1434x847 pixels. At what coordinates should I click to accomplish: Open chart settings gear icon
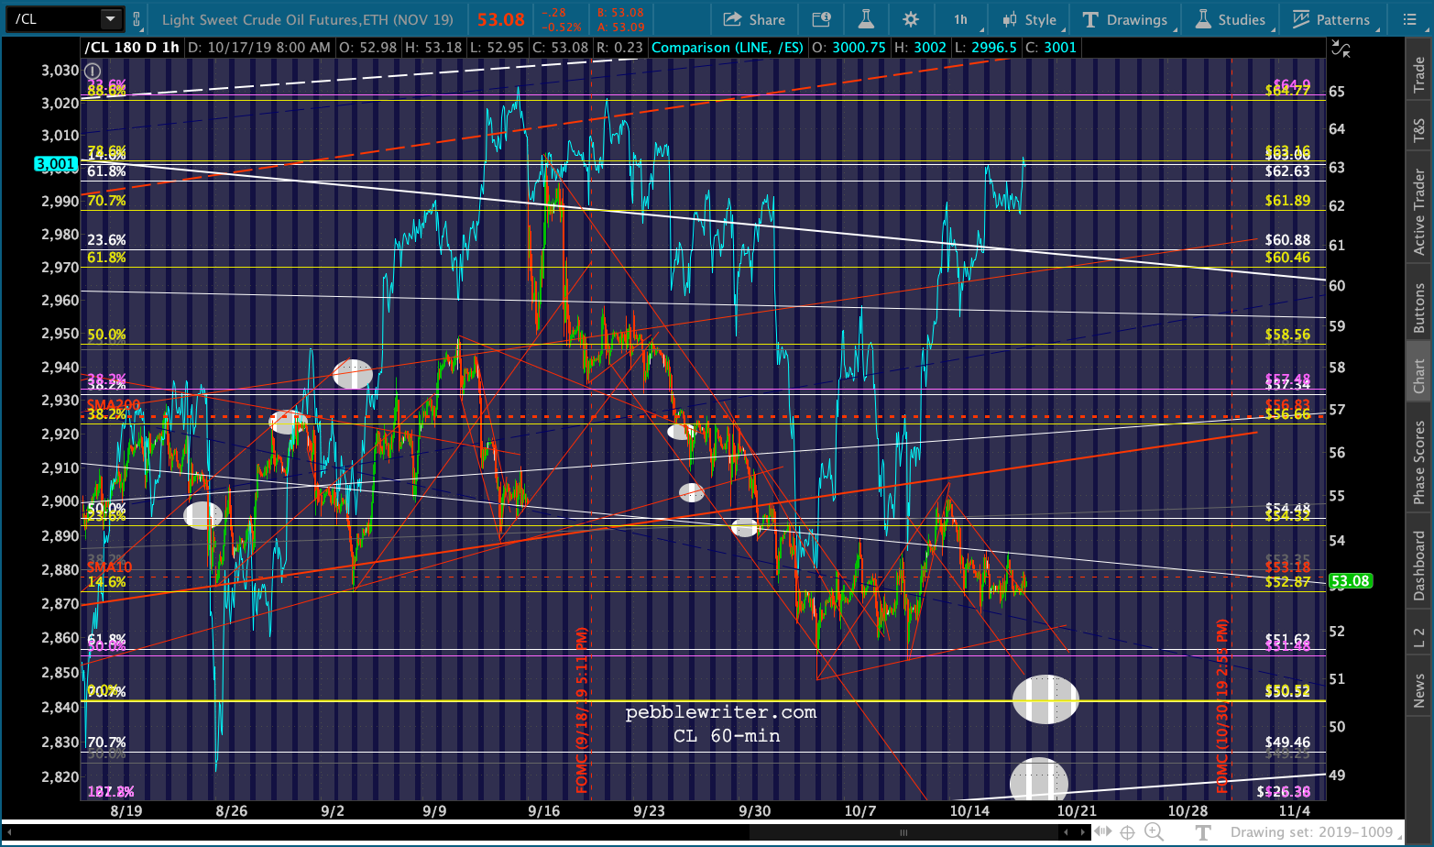[910, 19]
